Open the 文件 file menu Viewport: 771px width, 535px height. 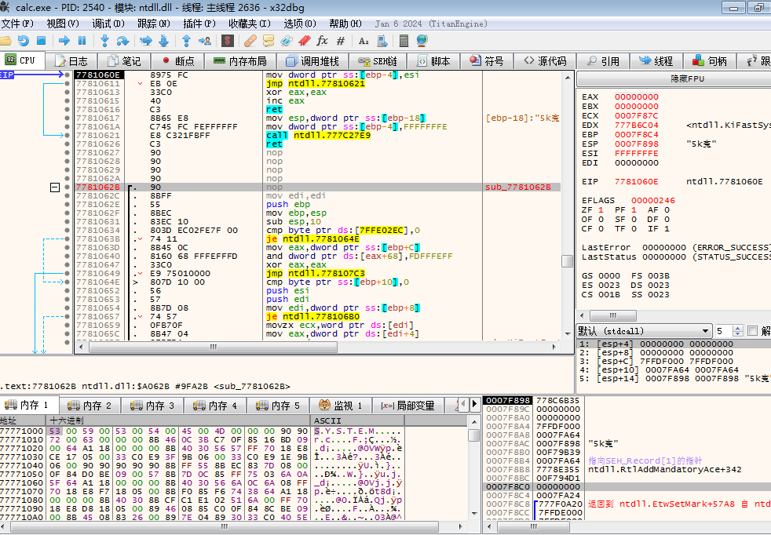tap(17, 24)
